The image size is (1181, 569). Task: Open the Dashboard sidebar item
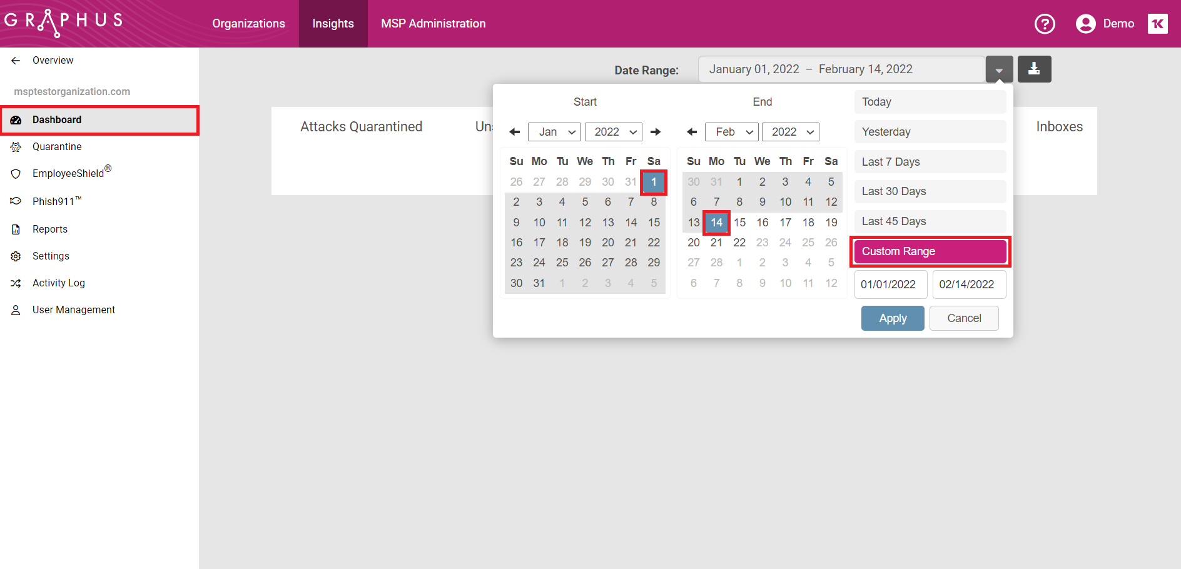[x=99, y=120]
